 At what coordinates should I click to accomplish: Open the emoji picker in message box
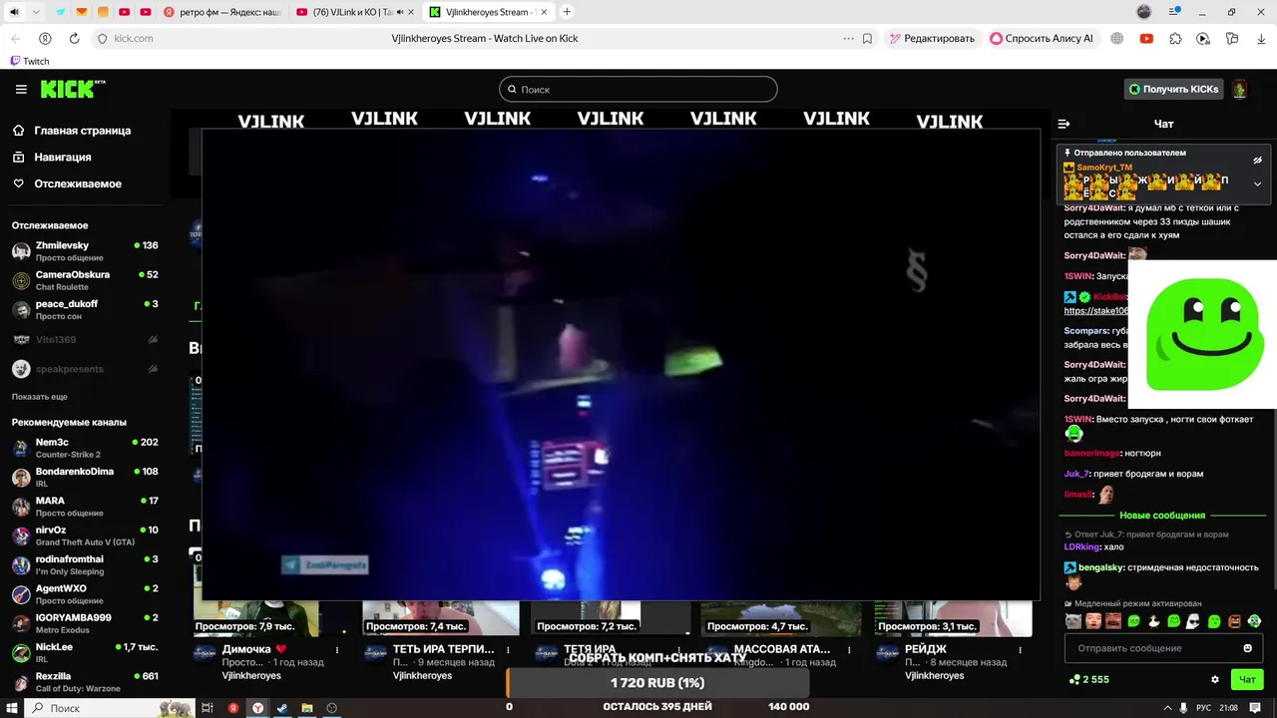coord(1247,648)
